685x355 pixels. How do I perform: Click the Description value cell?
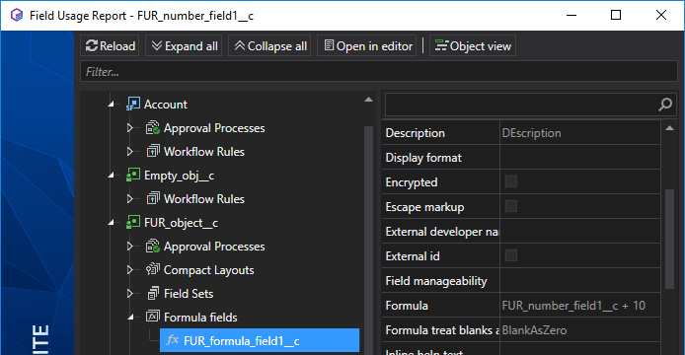point(580,133)
